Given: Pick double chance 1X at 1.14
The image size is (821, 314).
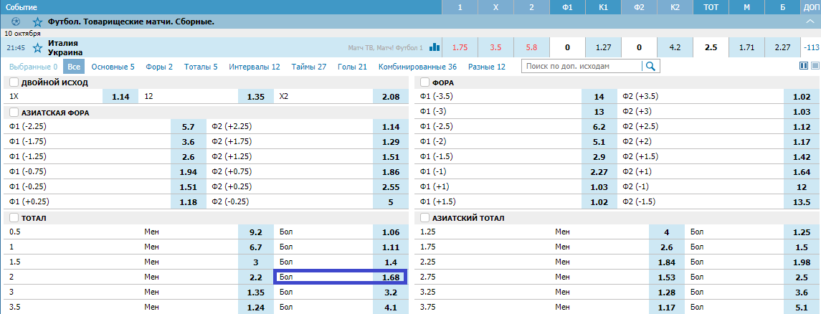Looking at the screenshot, I should pos(120,97).
